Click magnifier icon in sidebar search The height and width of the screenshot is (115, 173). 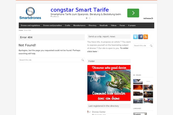pyautogui.click(x=151, y=45)
